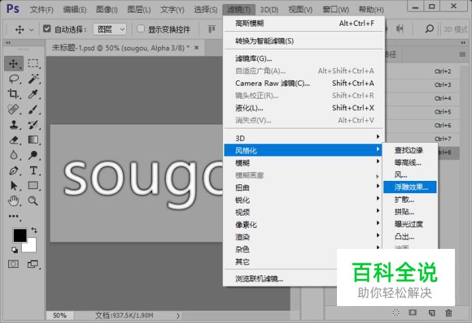Select the Magic Wand tool

(33, 79)
